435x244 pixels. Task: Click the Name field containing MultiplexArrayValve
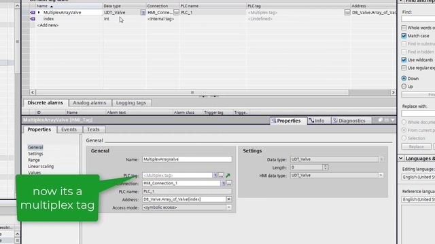[x=187, y=159]
